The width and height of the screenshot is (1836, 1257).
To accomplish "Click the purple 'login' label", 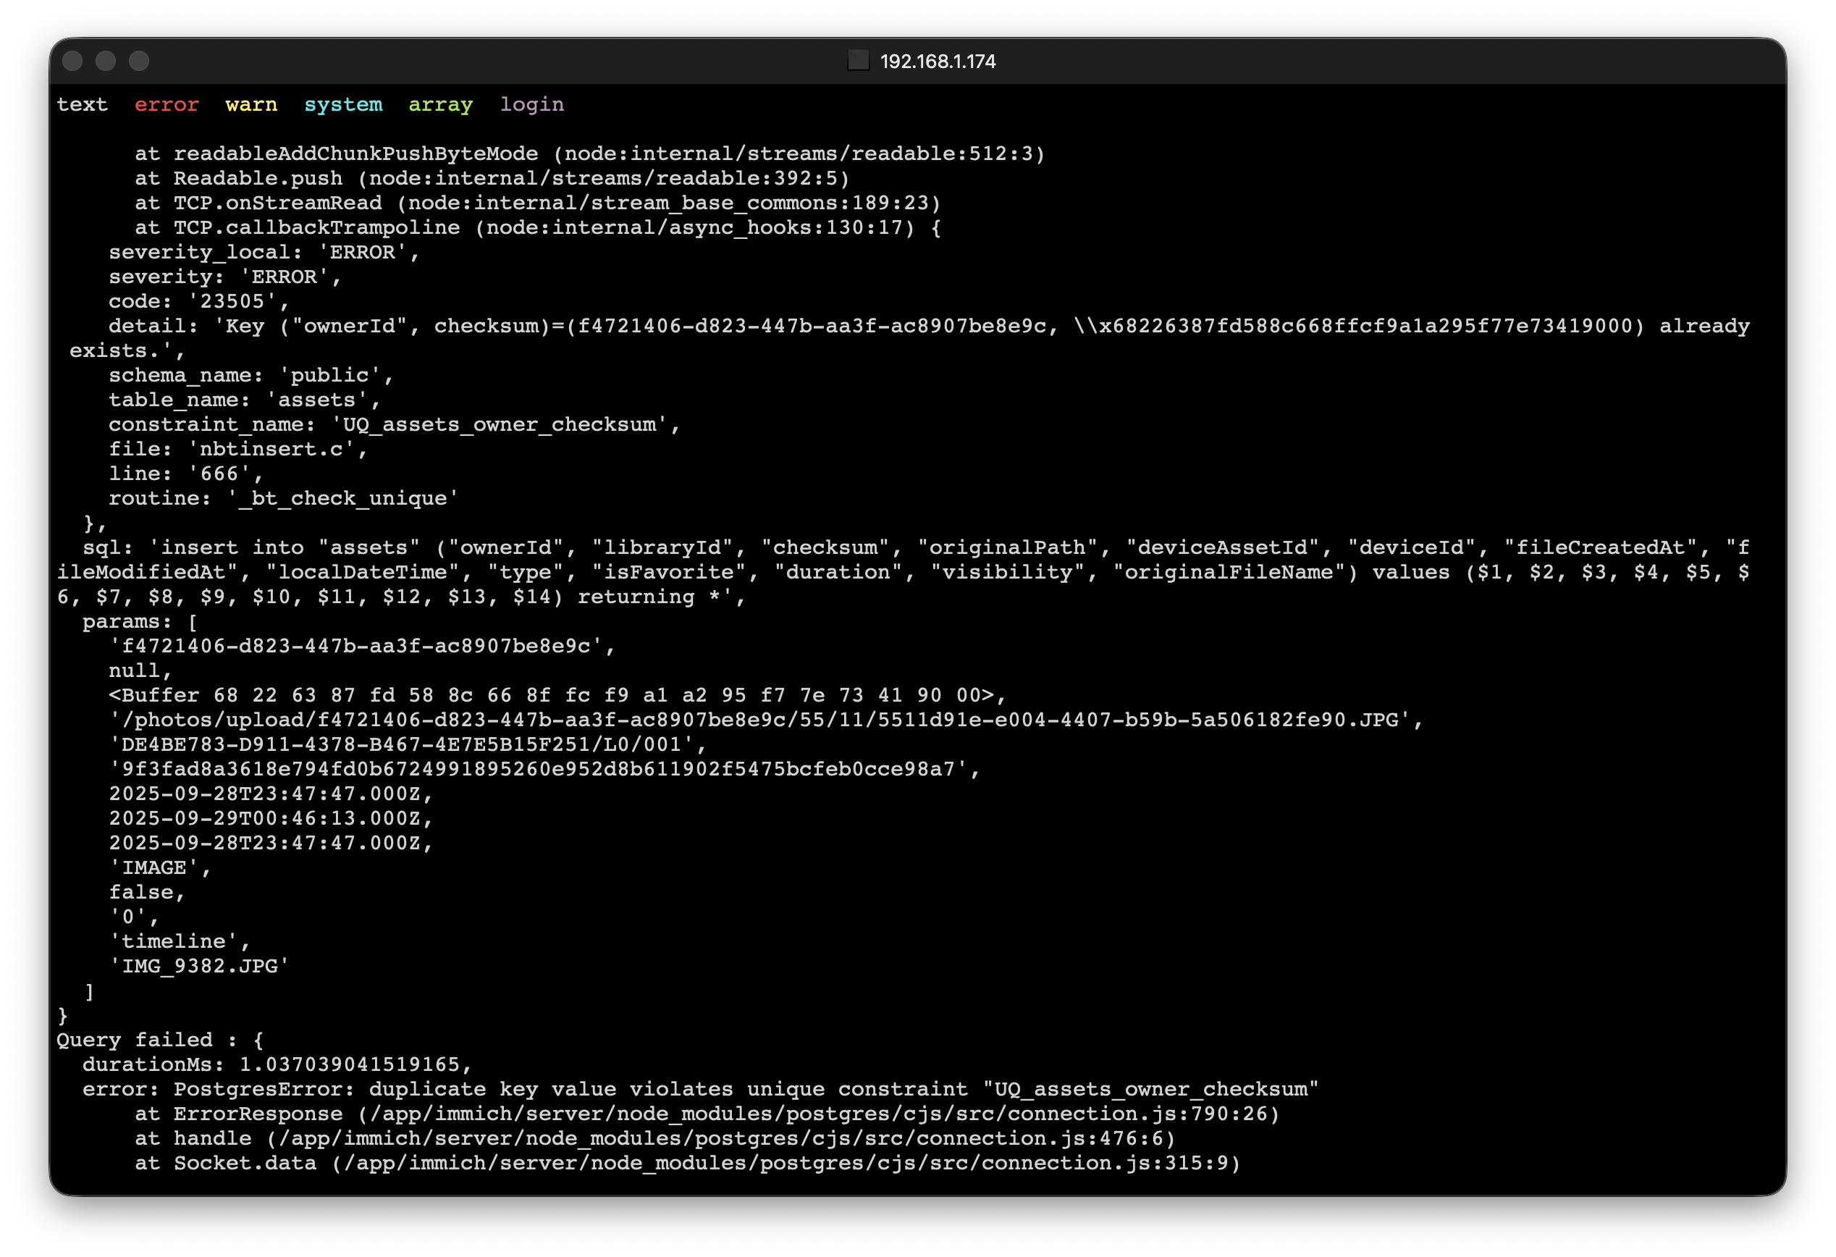I will [x=531, y=104].
